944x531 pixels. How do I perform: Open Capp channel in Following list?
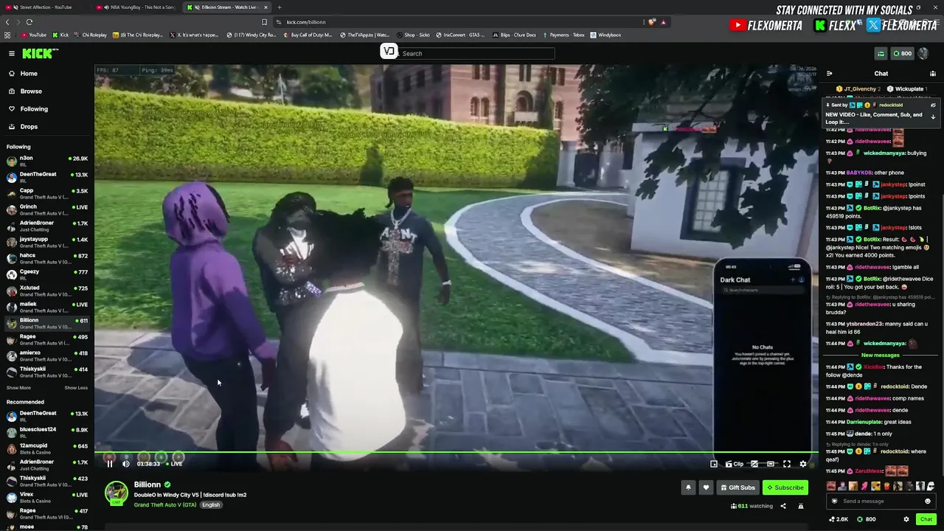[47, 193]
